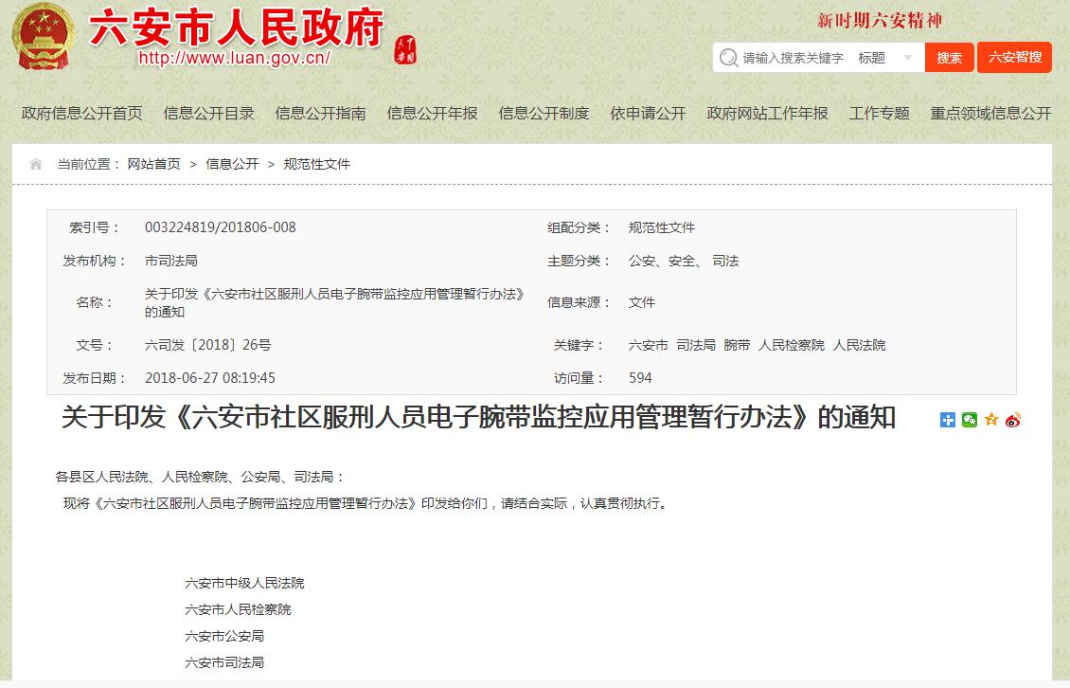
Task: Open 政府网站工作年报 menu item
Action: pyautogui.click(x=768, y=114)
